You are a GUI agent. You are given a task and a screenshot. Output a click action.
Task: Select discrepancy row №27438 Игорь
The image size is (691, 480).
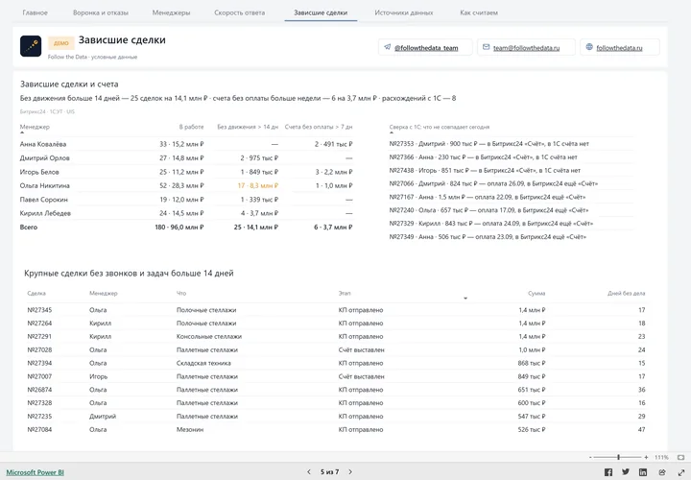(x=512, y=170)
